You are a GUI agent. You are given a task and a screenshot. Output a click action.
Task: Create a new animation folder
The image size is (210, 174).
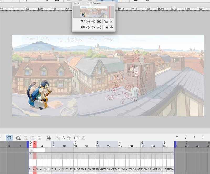click(18, 138)
